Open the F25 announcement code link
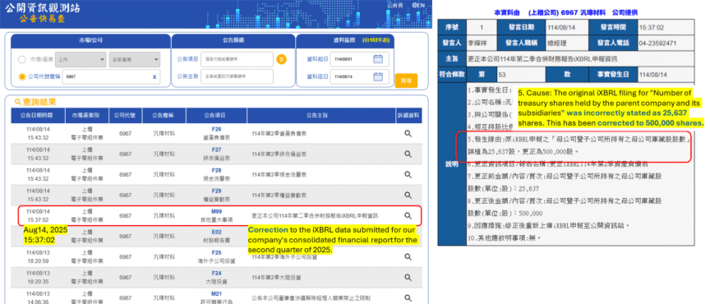Image resolution: width=710 pixels, height=304 pixels. pyautogui.click(x=216, y=253)
